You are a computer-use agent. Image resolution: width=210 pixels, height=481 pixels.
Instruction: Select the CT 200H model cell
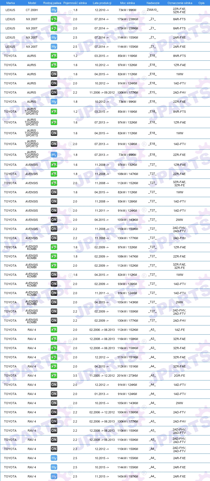32,10
